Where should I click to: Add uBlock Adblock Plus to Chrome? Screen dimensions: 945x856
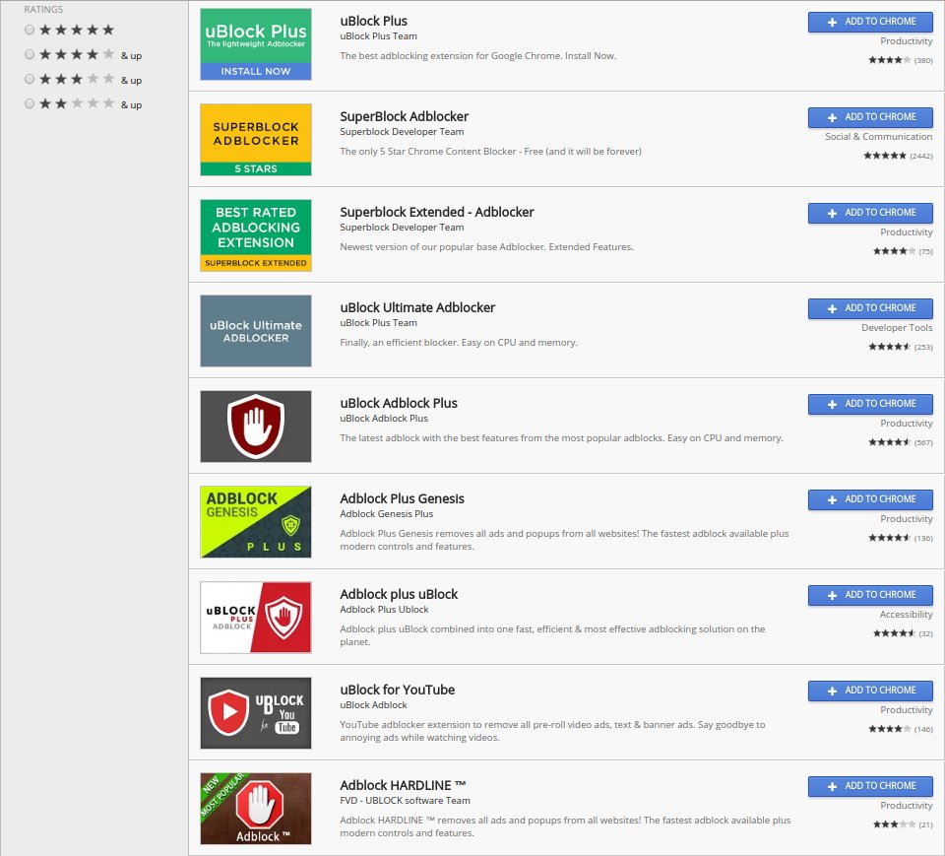coord(870,404)
